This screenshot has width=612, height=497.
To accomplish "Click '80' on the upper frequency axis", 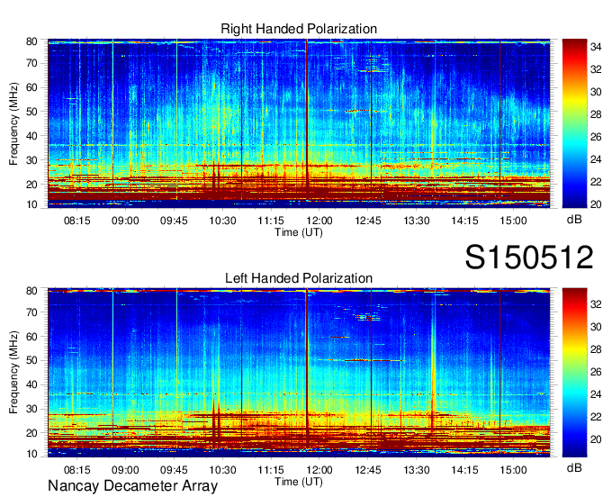I will pyautogui.click(x=31, y=41).
